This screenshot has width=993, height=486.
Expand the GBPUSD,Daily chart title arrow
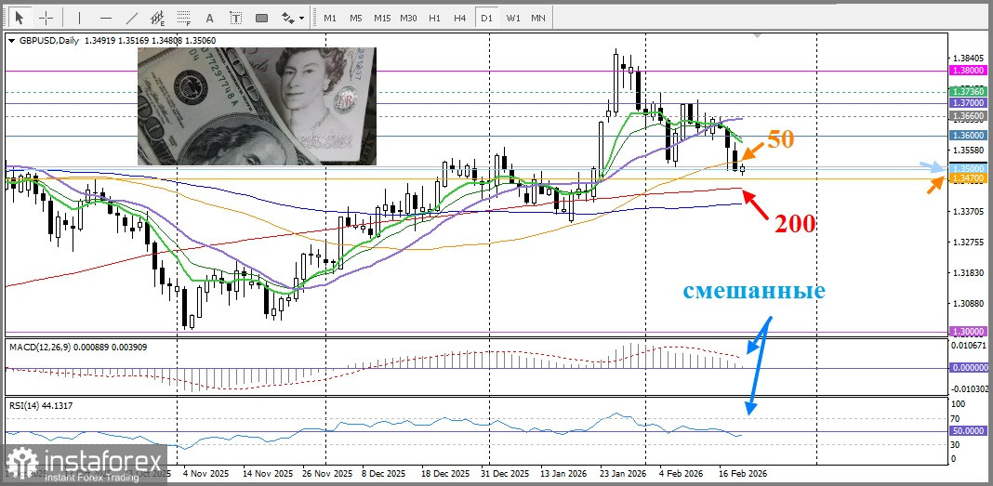[x=10, y=41]
